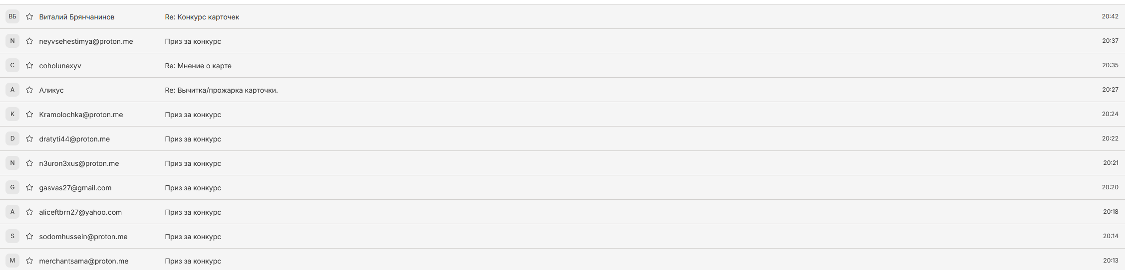Select the coholunexyv avatar icon
This screenshot has height=270, width=1125.
[x=12, y=65]
